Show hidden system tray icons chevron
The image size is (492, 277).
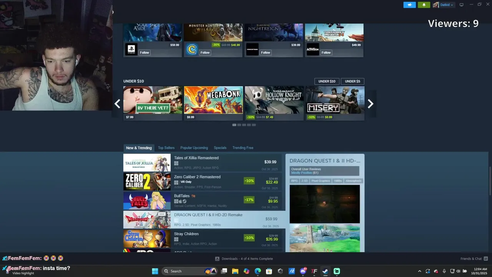[x=419, y=271]
